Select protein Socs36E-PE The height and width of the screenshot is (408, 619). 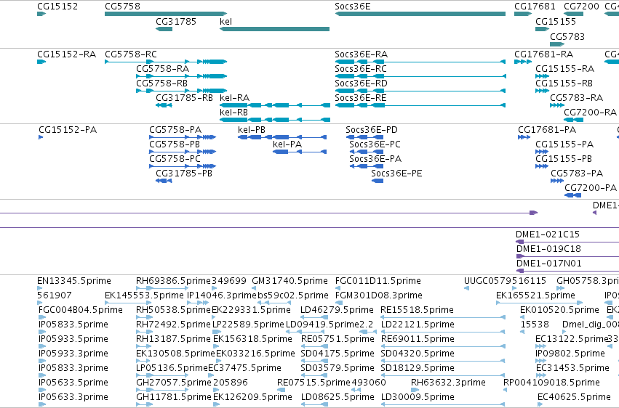click(378, 181)
